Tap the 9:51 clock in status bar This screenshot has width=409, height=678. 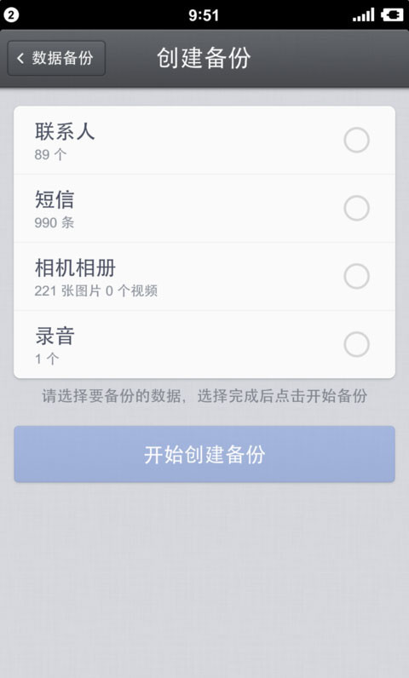point(204,15)
